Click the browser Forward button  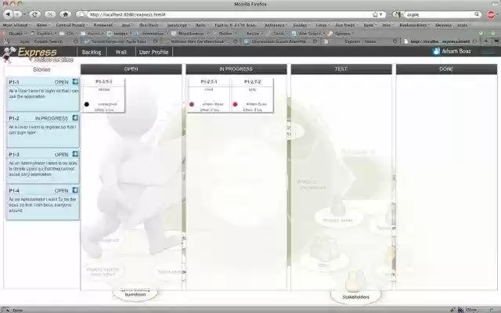17,14
